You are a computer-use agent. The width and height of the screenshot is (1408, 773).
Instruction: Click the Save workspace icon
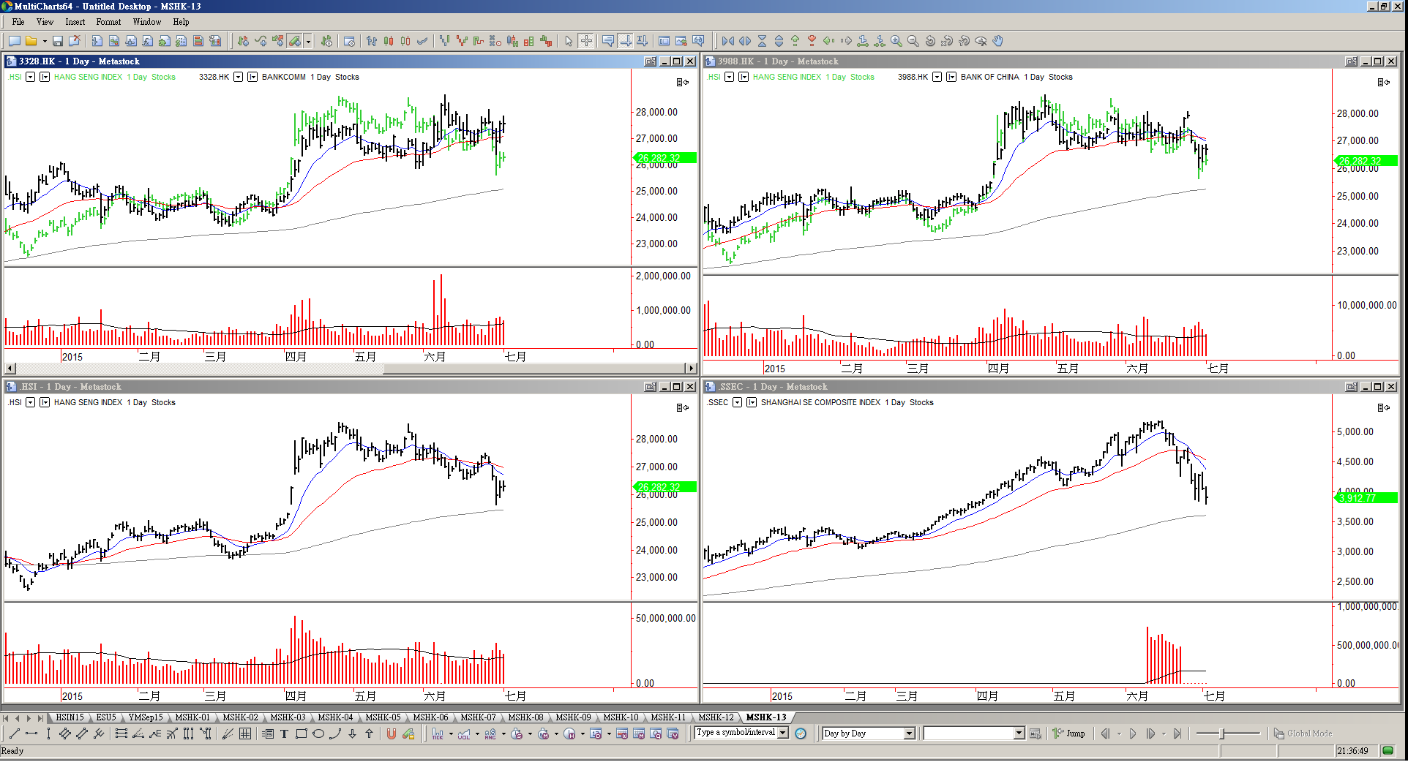click(57, 41)
